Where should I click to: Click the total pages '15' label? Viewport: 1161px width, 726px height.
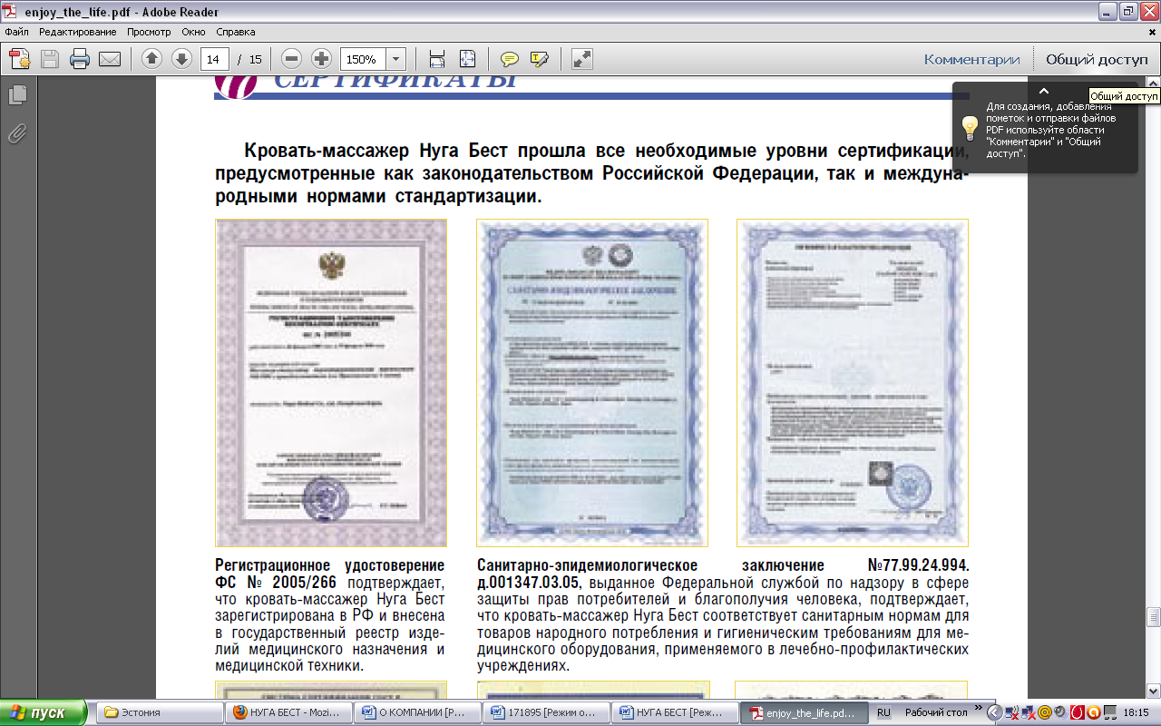(255, 60)
